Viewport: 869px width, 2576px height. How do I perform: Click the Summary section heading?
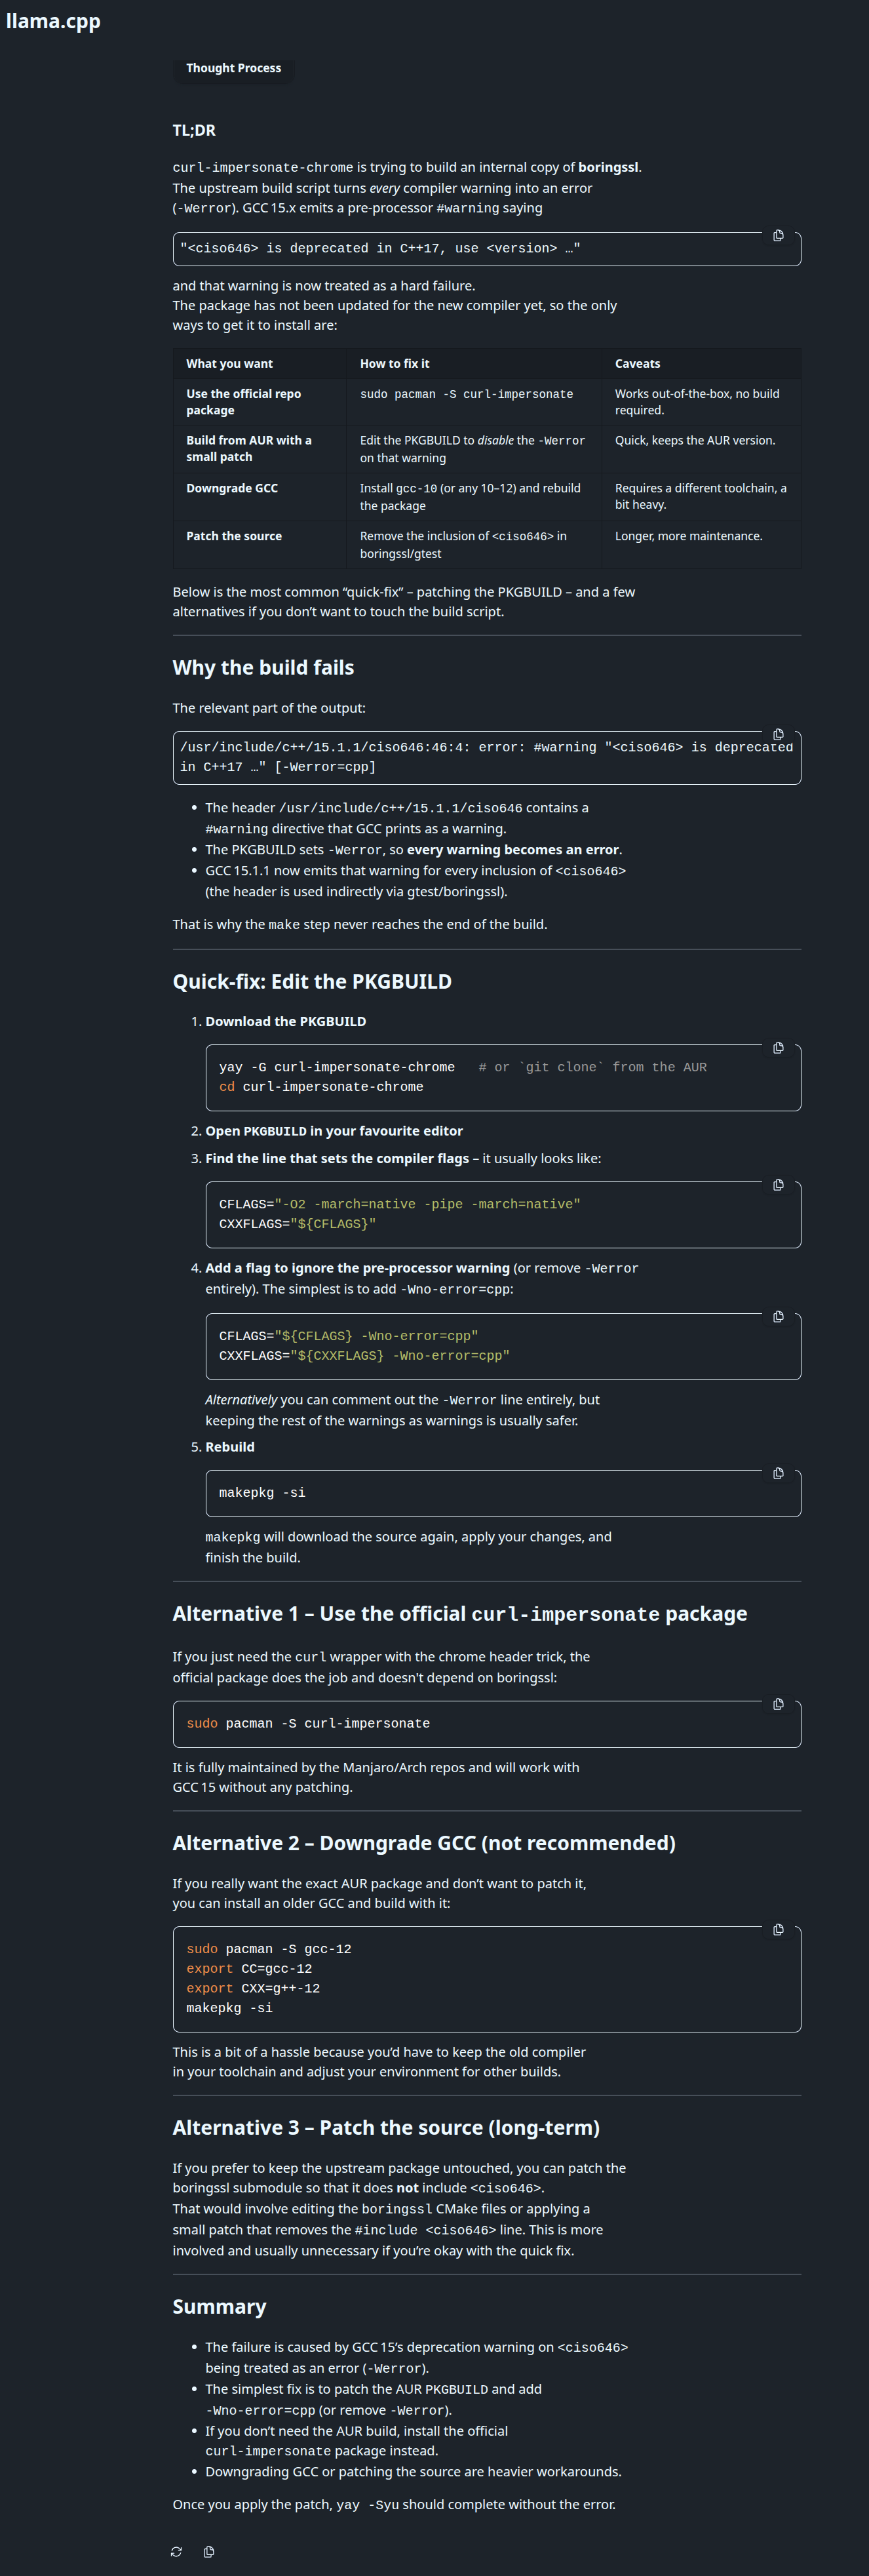[219, 2306]
